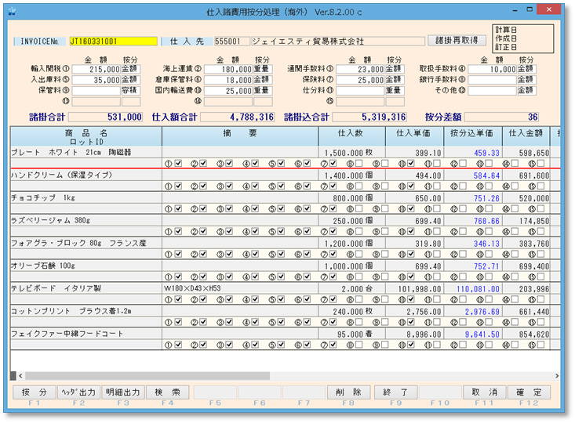This screenshot has width=575, height=423.
Task: Uncheck checkbox ③ in the ラズベリージャム 380g row
Action: 230,231
